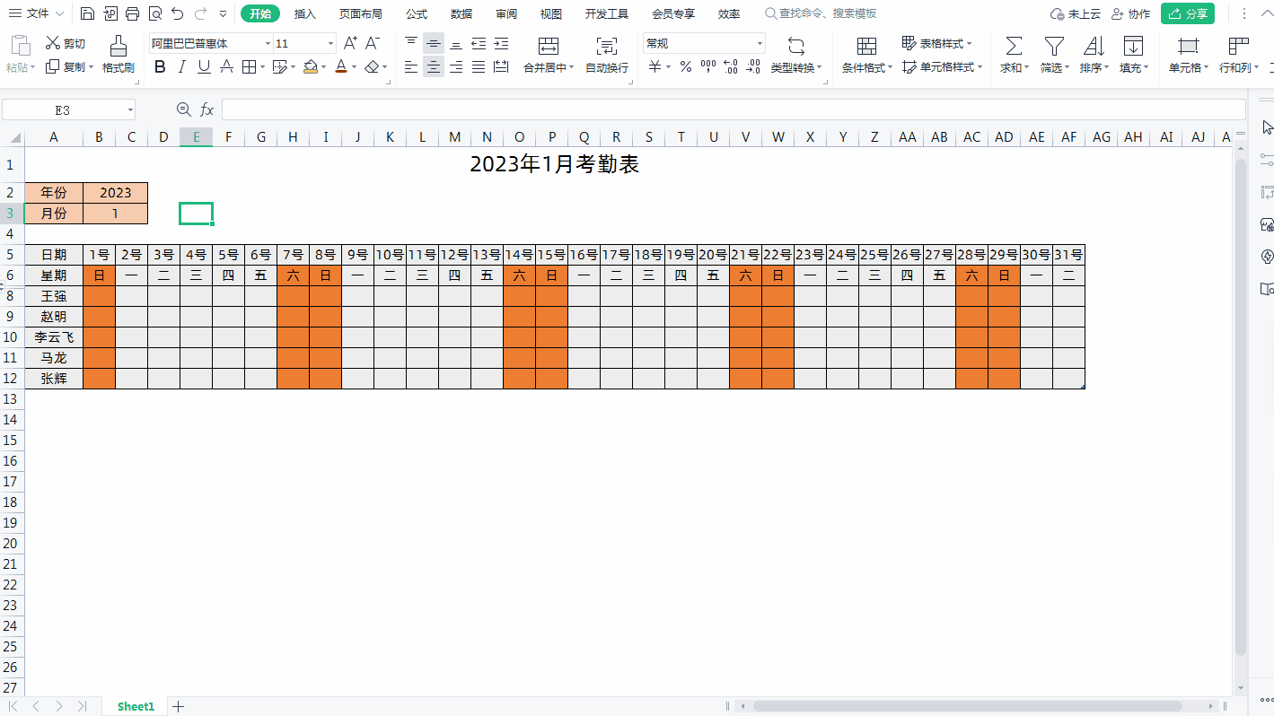This screenshot has height=716, width=1274.
Task: Click the zoom magnifier beside fx
Action: coord(184,109)
